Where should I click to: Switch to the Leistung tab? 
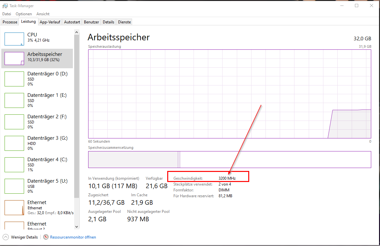pyautogui.click(x=28, y=21)
